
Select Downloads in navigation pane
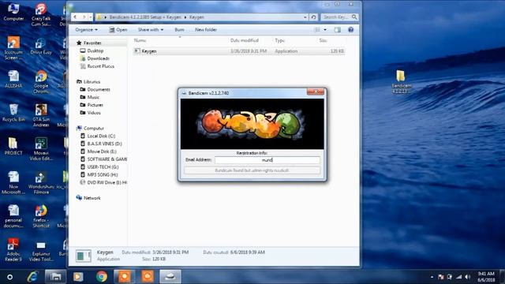[98, 58]
